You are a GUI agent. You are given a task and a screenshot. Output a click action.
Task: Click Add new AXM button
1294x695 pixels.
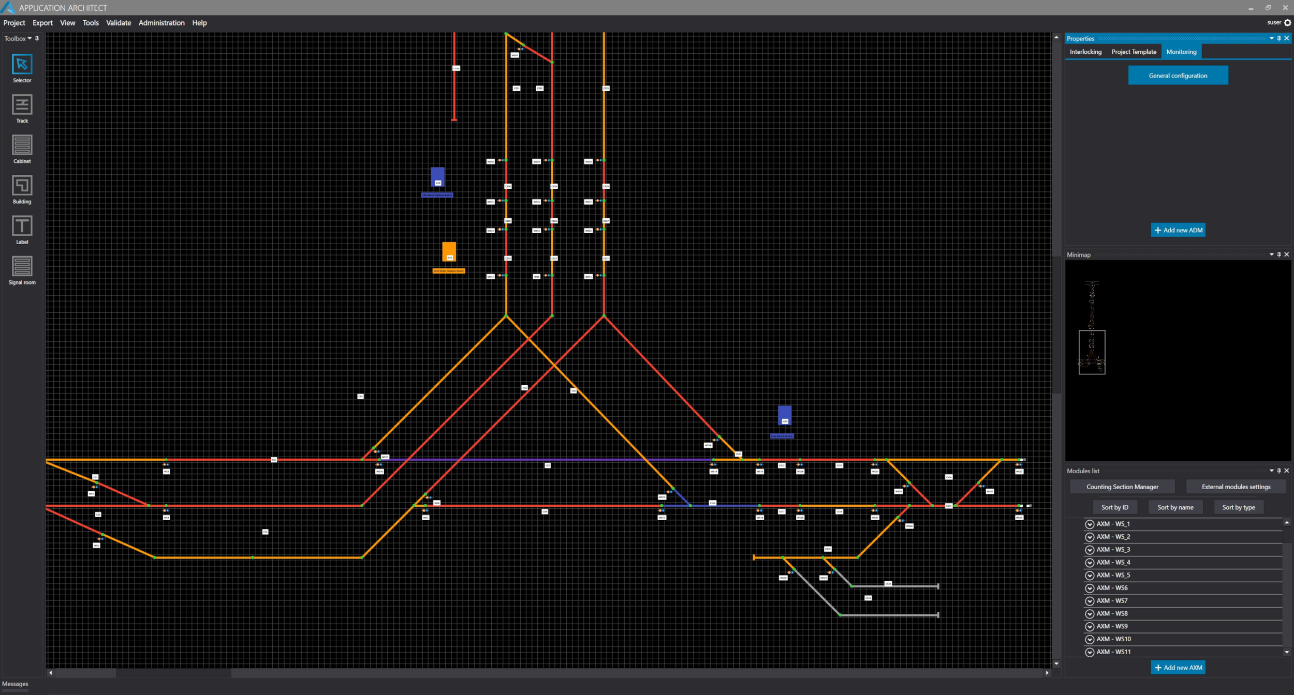tap(1178, 668)
